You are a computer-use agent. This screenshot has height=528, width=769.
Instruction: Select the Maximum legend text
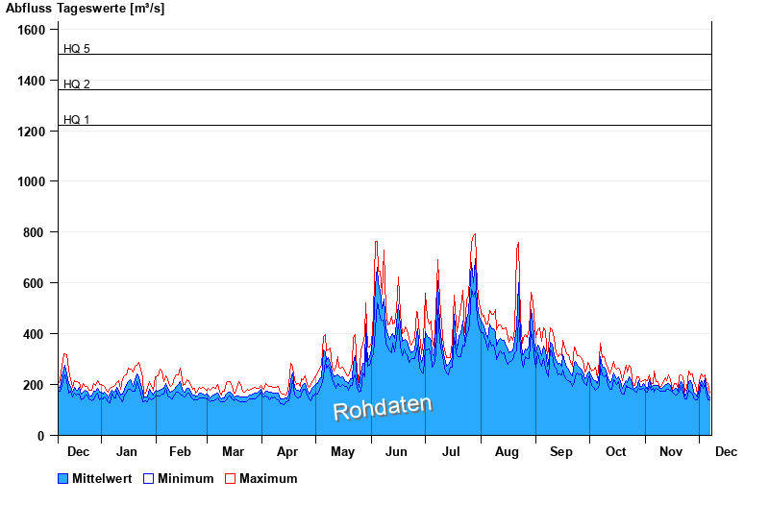point(268,479)
